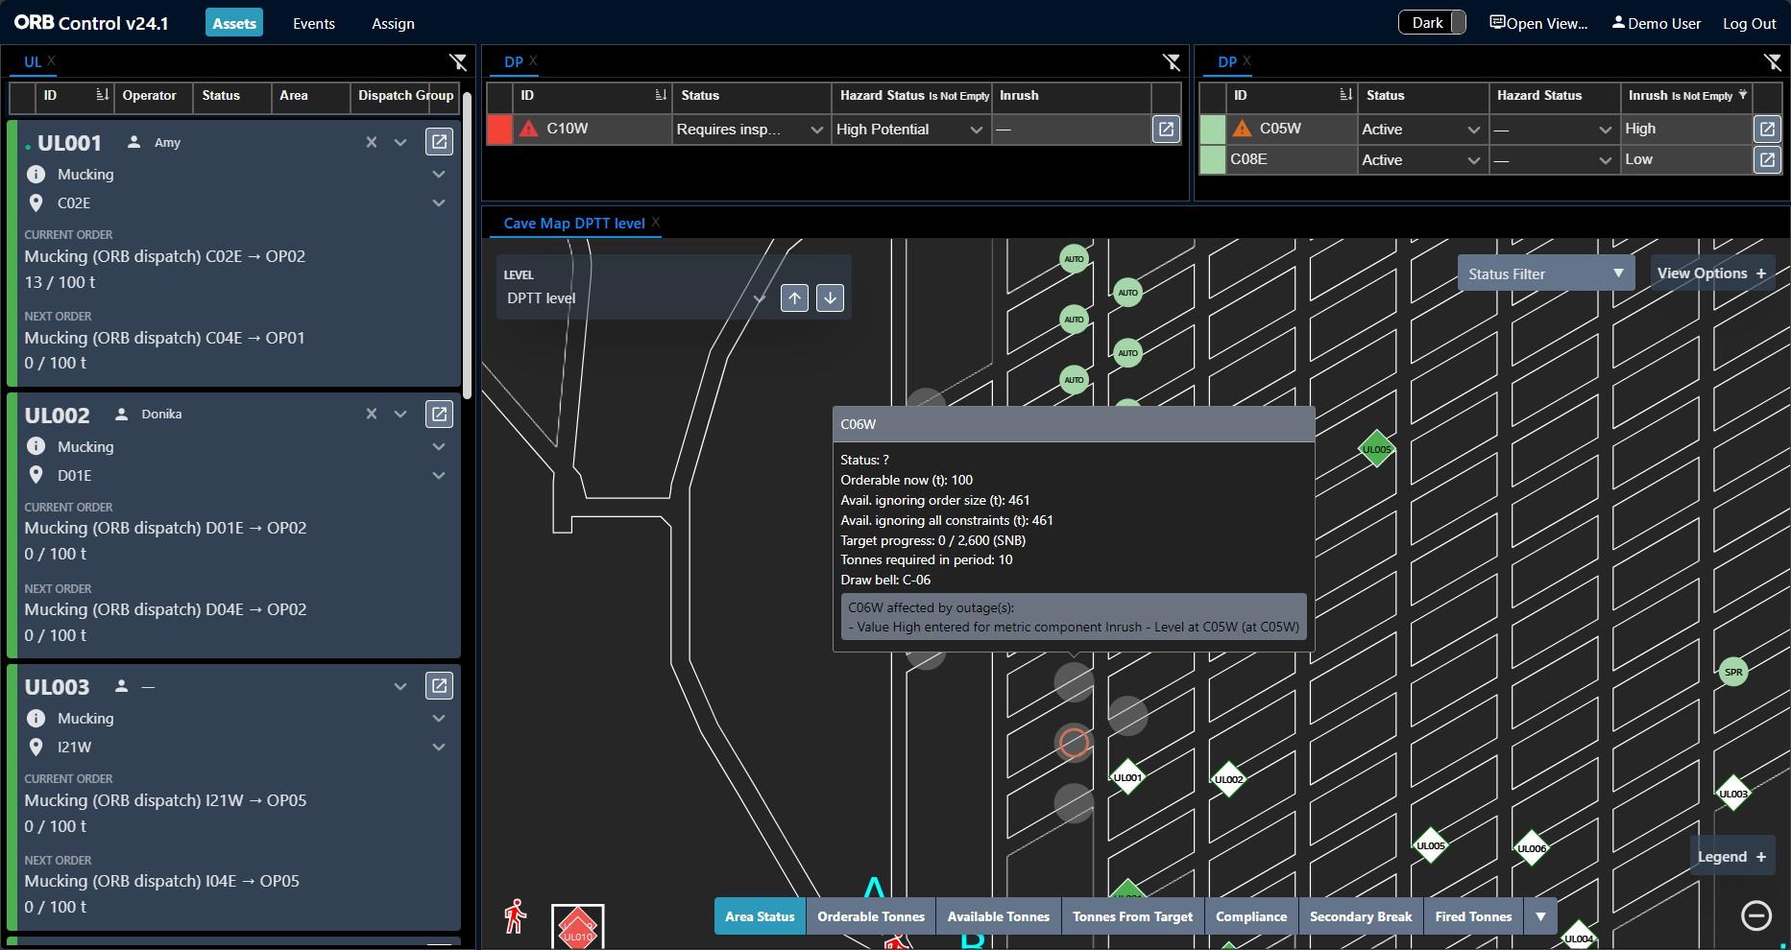Open C10W Hazard Status dropdown
Image resolution: width=1791 pixels, height=950 pixels.
point(910,130)
